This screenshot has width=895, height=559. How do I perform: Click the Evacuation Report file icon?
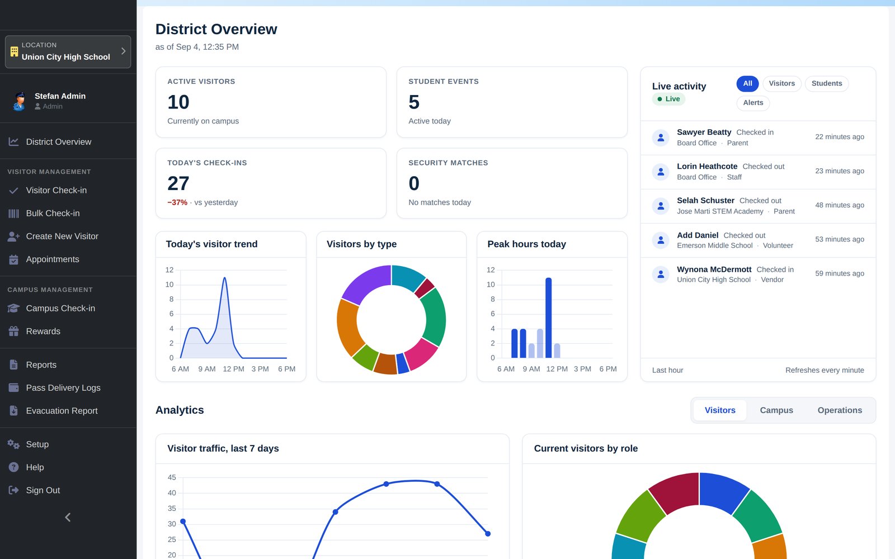[x=13, y=411]
